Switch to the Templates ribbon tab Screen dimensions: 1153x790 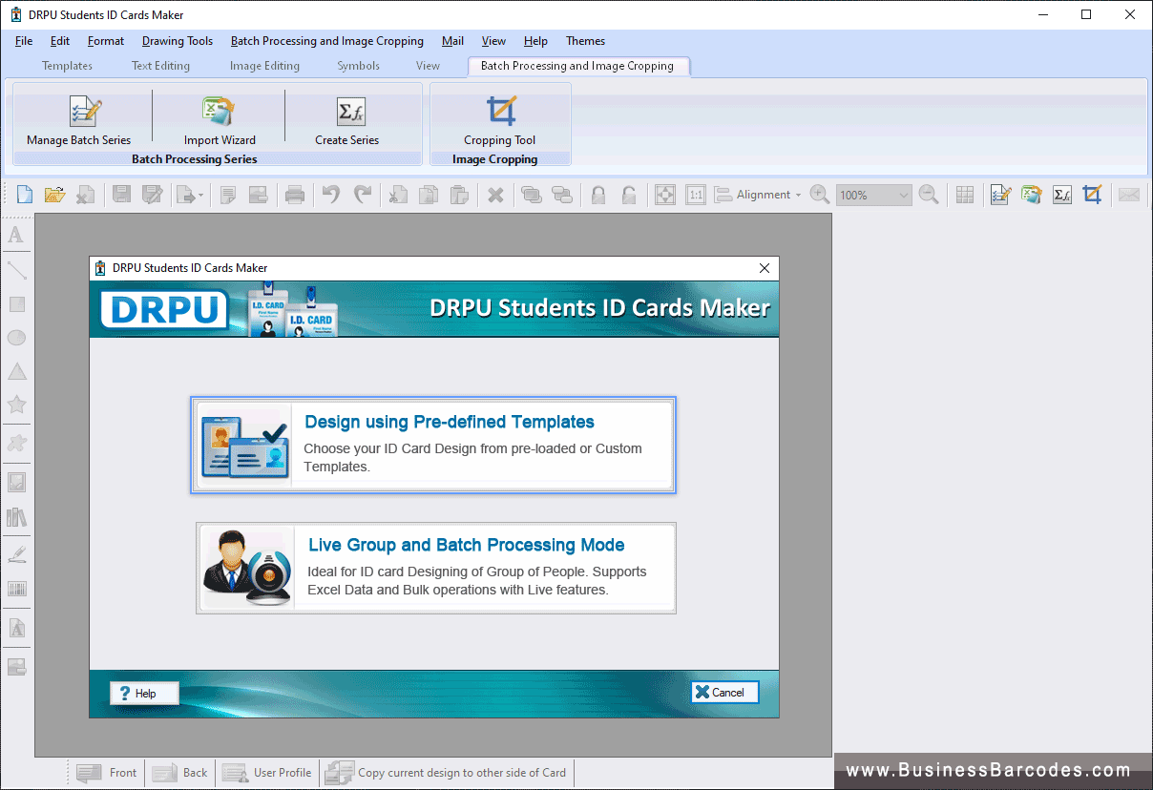67,66
